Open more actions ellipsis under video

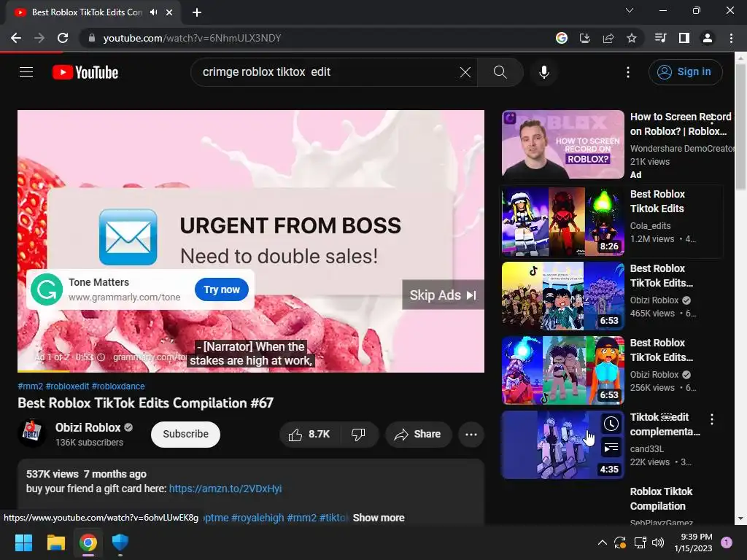pos(471,435)
